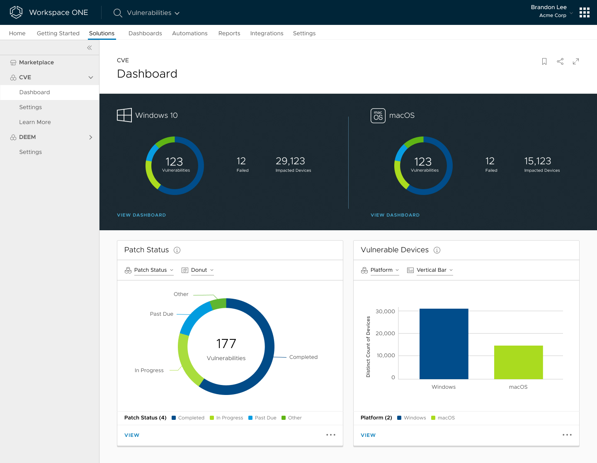Open Settings in top navigation
The width and height of the screenshot is (597, 463).
coord(304,33)
